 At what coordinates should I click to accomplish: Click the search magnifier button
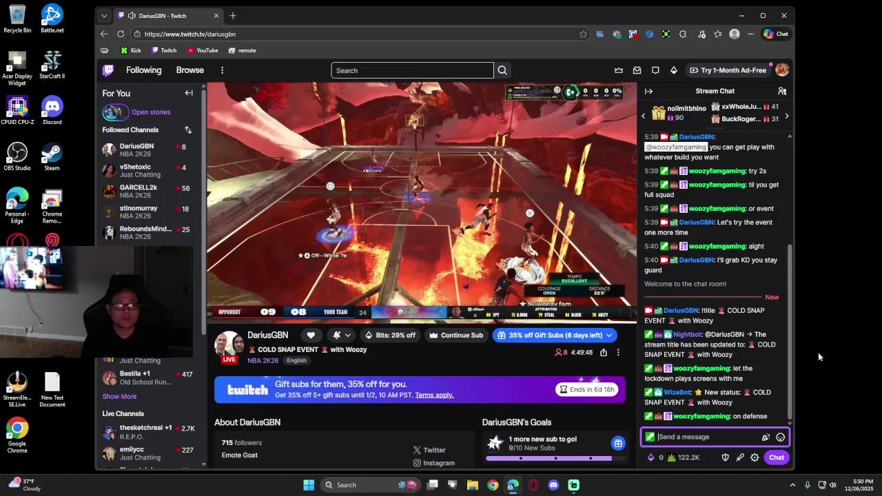coord(502,70)
